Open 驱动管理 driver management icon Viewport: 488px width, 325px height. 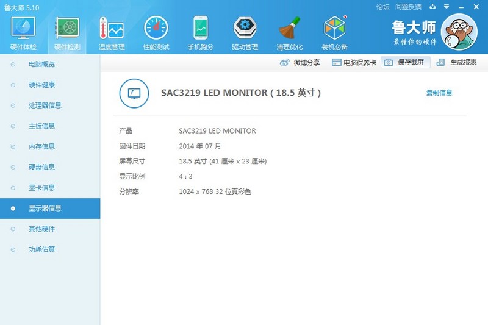click(x=245, y=28)
